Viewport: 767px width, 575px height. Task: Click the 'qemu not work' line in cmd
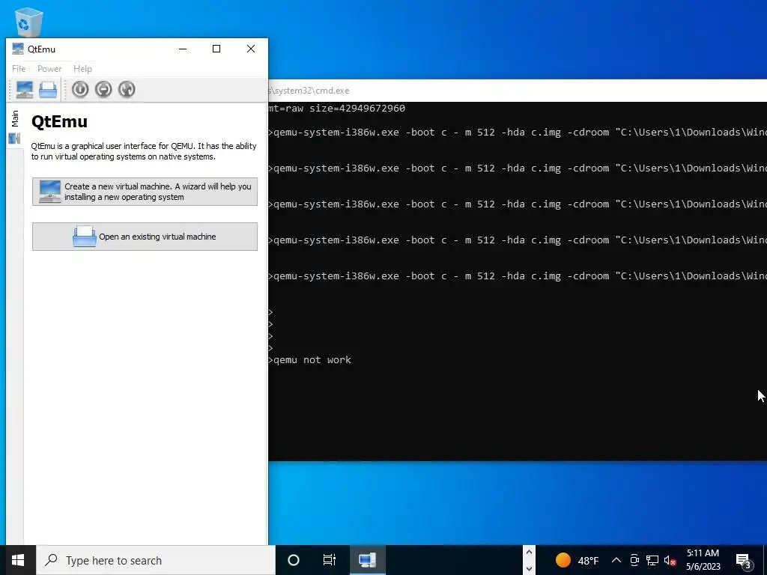tap(312, 360)
